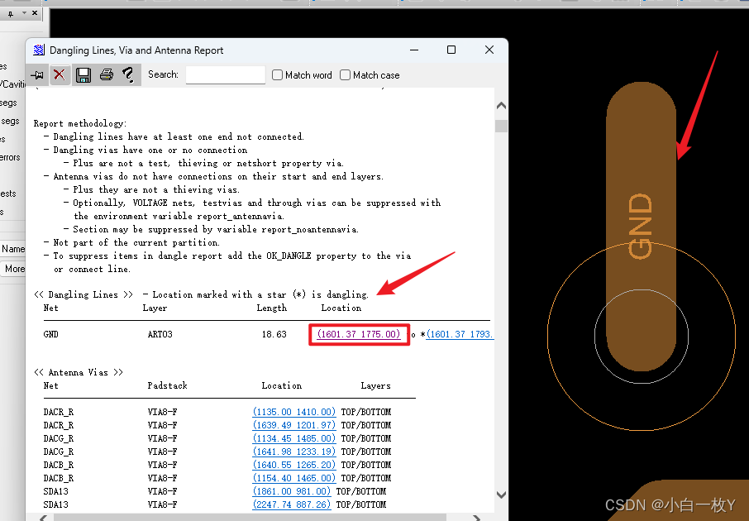The width and height of the screenshot is (749, 521).
Task: Open dangling line location (1601.37 1775.00)
Action: click(x=359, y=334)
